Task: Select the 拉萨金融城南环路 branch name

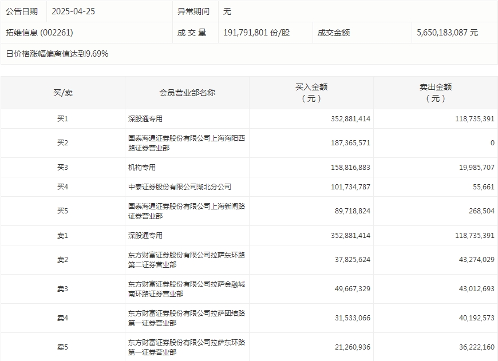Action: click(184, 289)
